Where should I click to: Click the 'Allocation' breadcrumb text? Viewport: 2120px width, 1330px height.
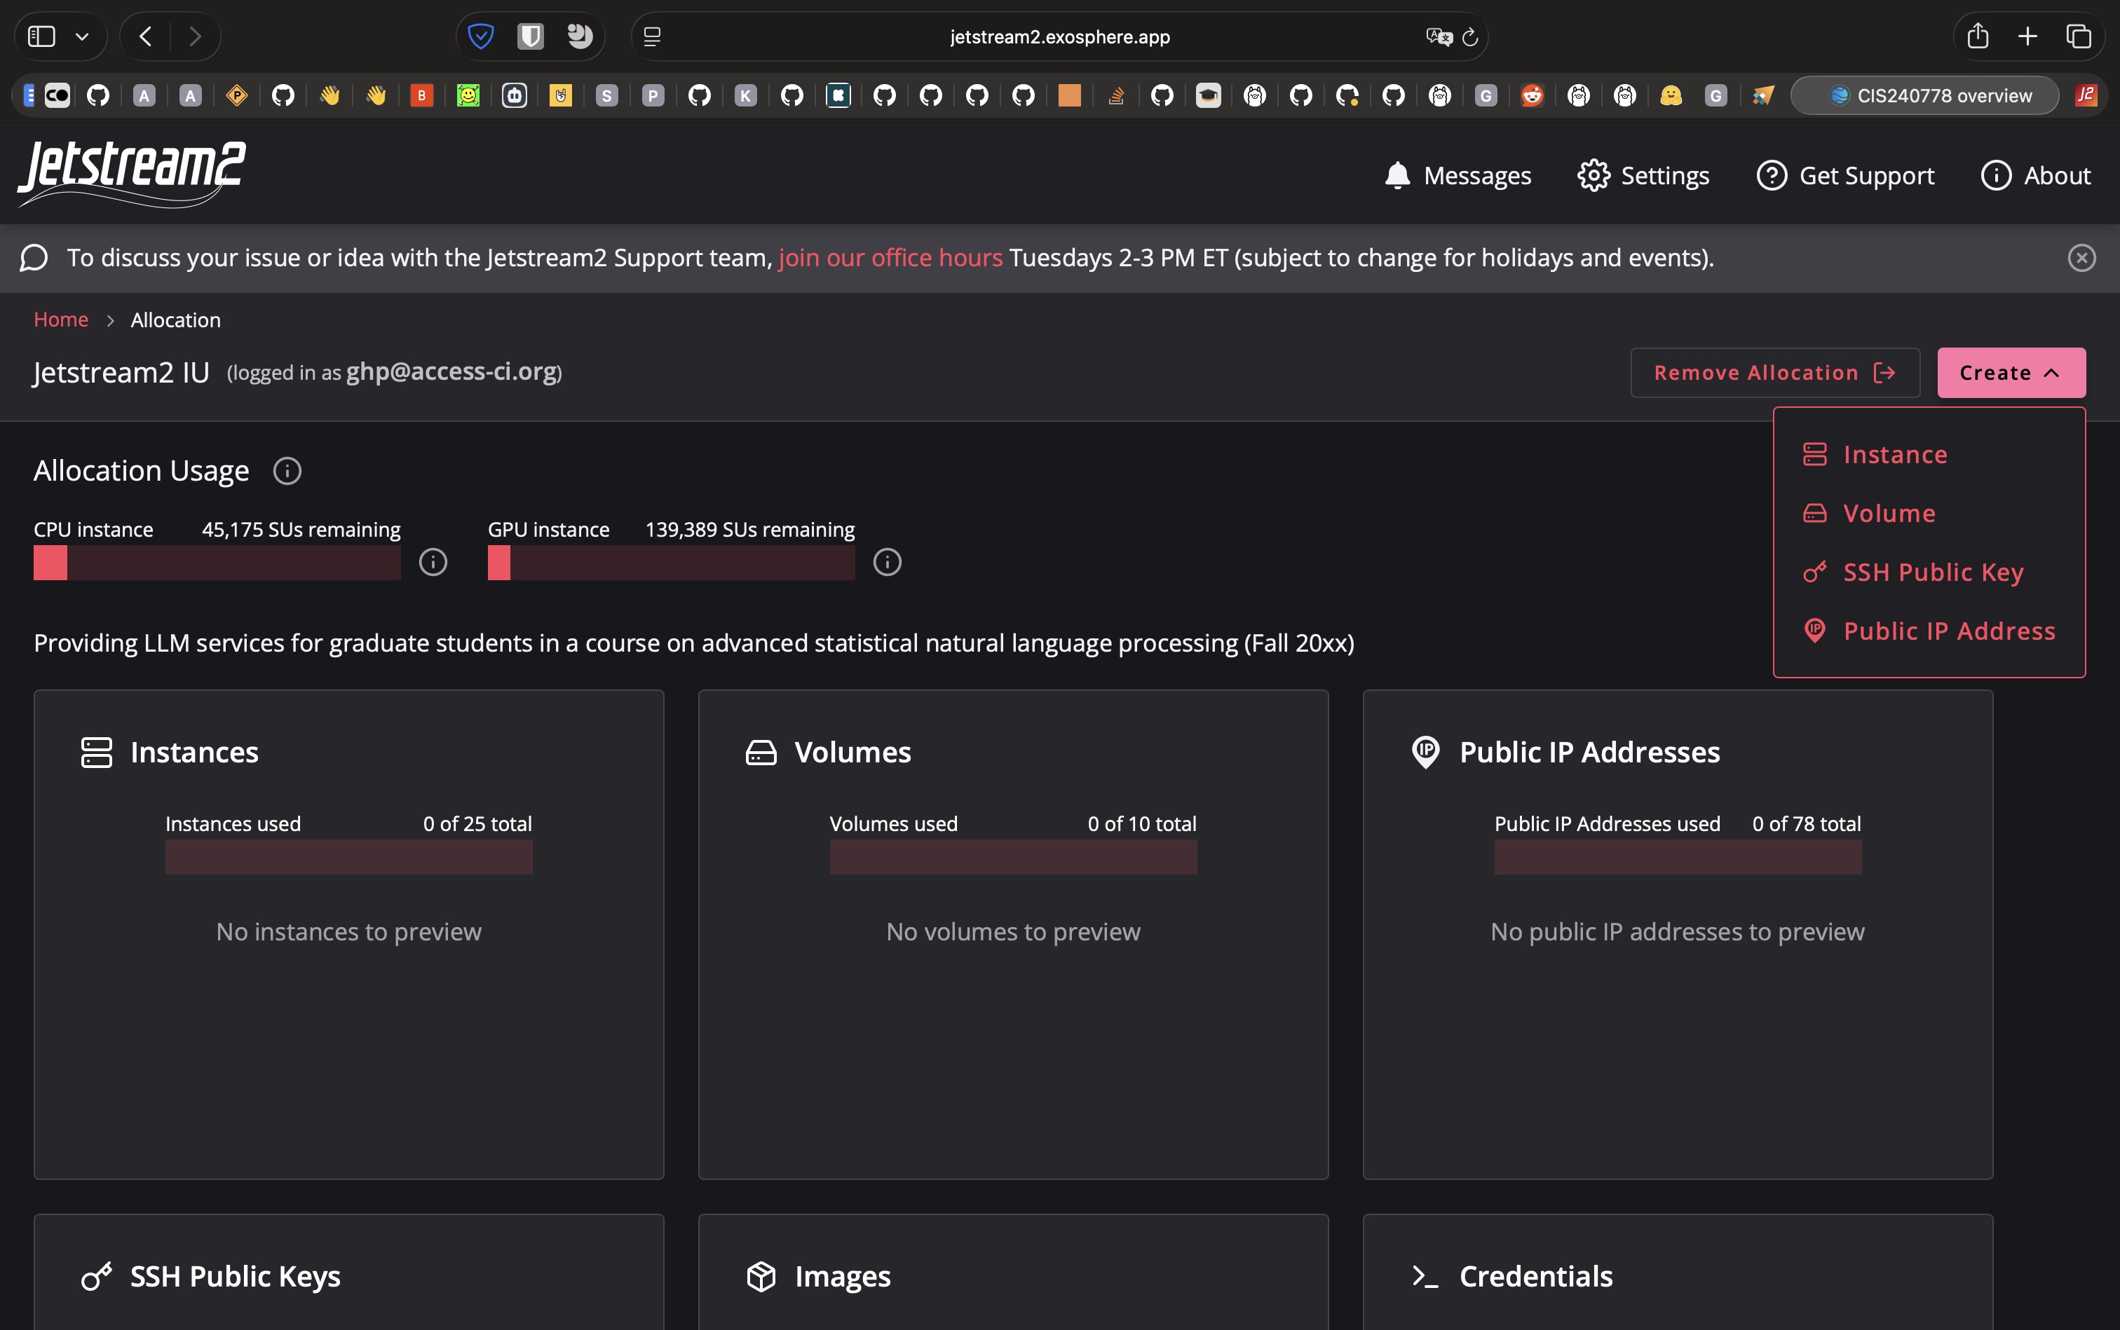pyautogui.click(x=175, y=320)
